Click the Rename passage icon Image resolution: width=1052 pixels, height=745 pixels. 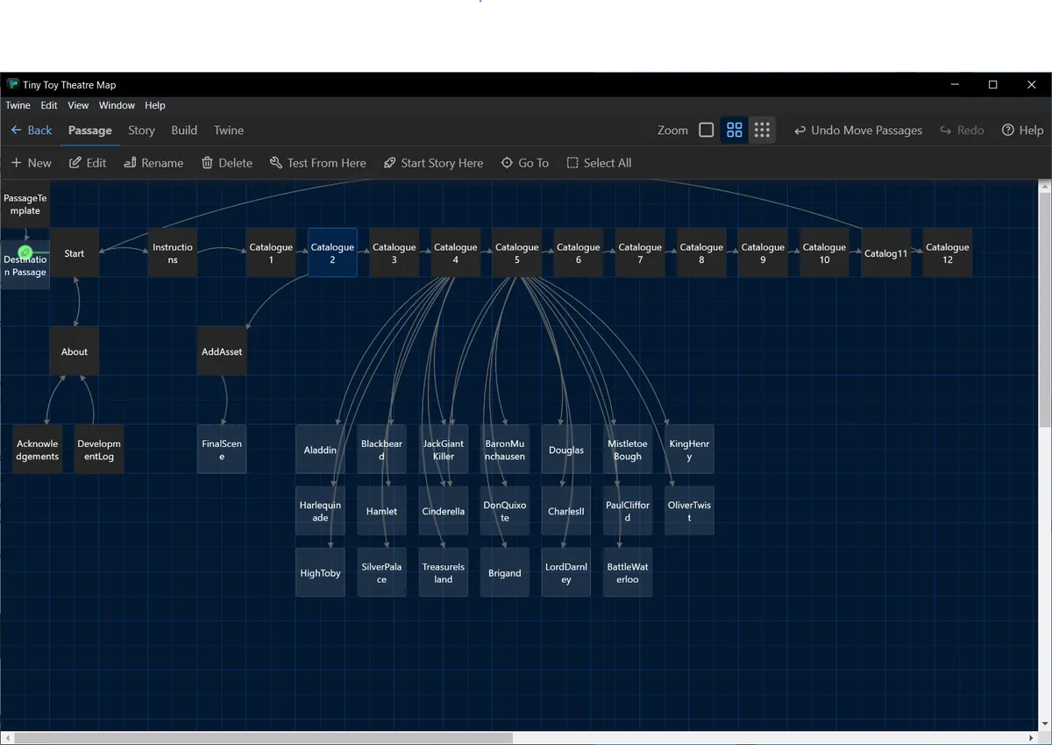coord(130,163)
